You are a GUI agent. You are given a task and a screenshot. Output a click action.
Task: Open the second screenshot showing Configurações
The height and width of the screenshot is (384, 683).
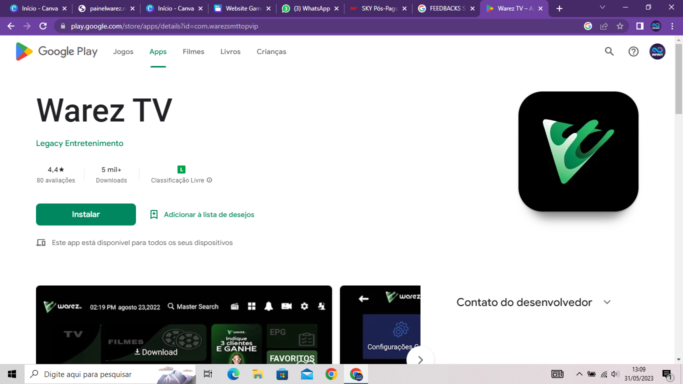(380, 324)
